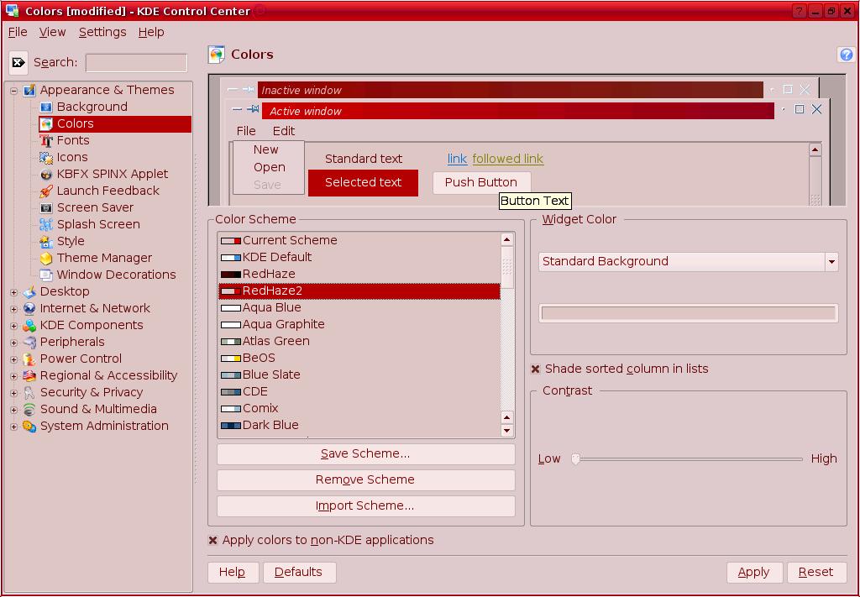Click the Colors module icon in tree
The width and height of the screenshot is (860, 597).
tap(46, 124)
